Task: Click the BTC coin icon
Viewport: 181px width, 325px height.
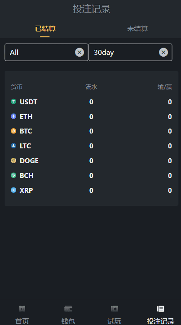Action: tap(13, 131)
